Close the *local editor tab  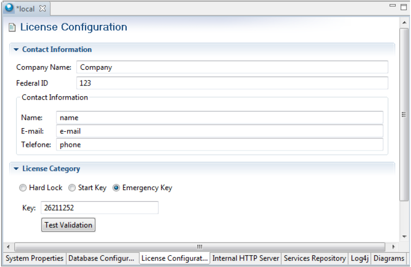tap(43, 9)
